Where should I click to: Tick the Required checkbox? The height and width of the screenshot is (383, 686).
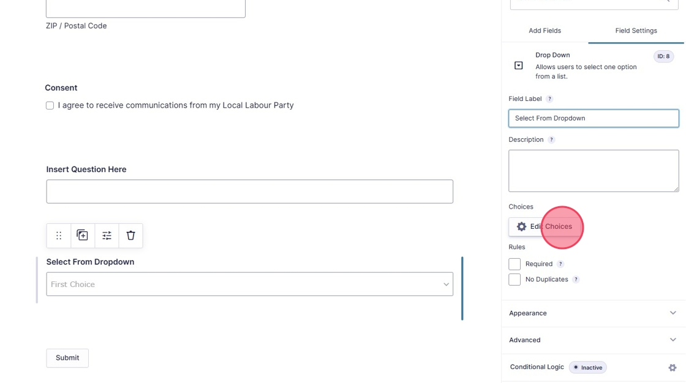pyautogui.click(x=514, y=264)
